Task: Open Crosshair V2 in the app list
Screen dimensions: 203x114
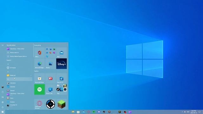Action: (19, 105)
